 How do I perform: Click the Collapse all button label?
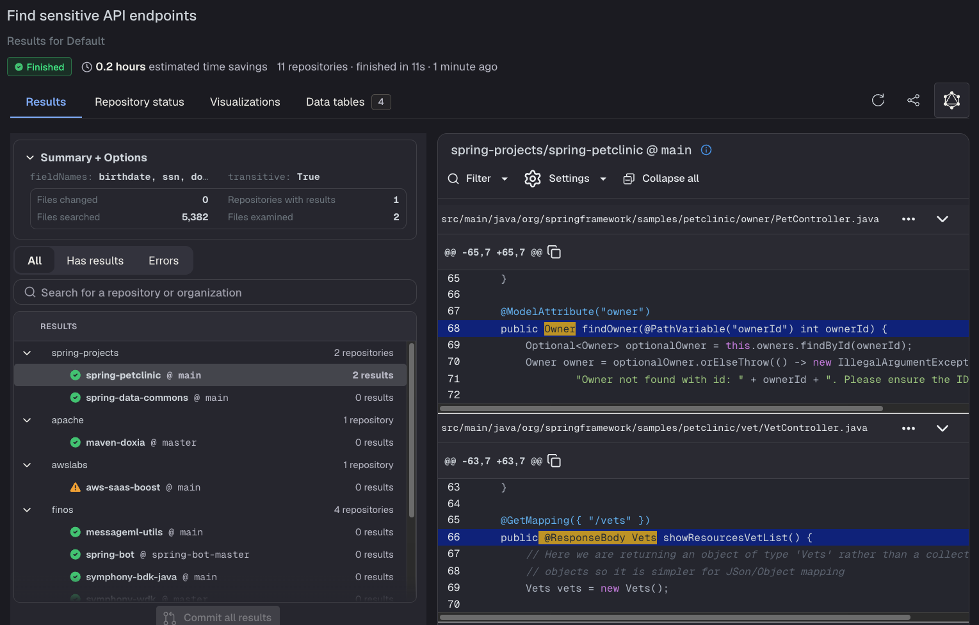click(x=670, y=179)
